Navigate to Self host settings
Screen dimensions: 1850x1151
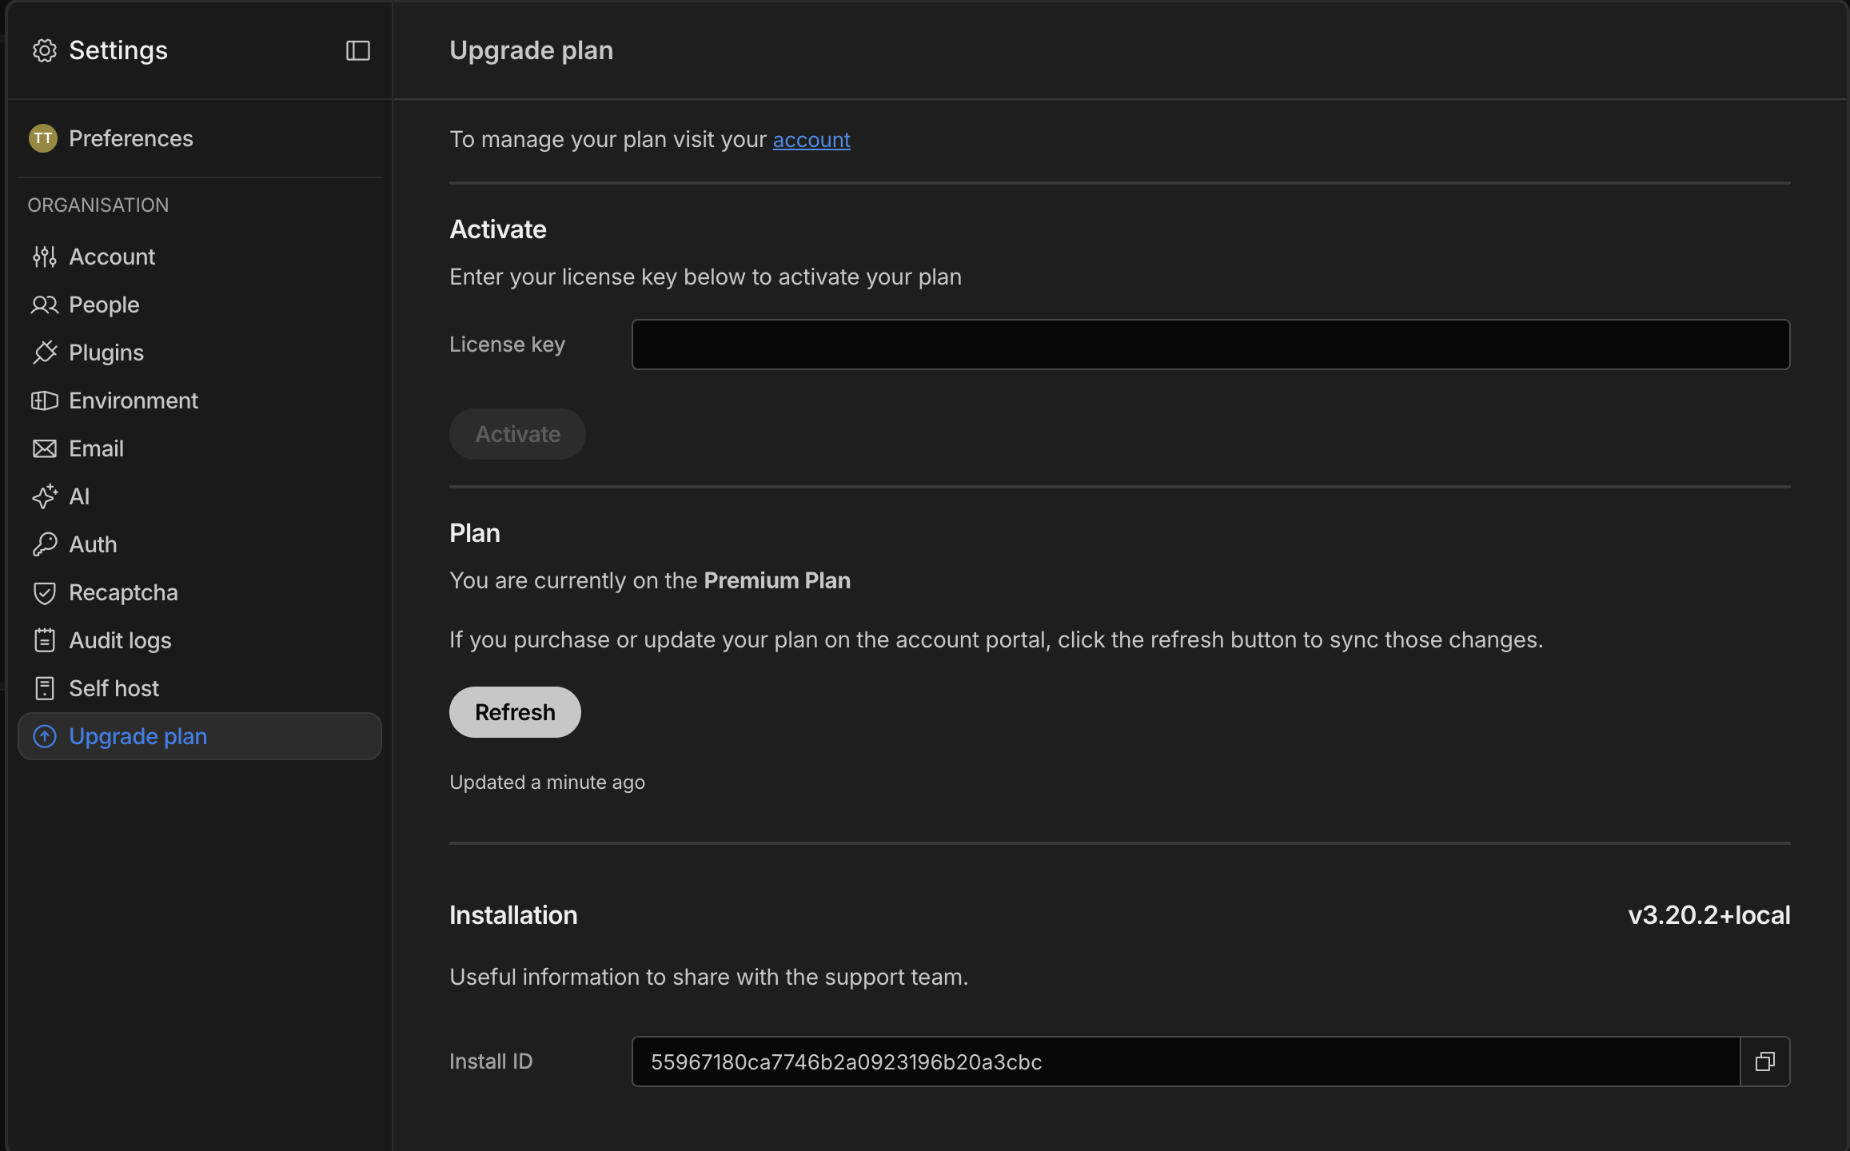[114, 688]
